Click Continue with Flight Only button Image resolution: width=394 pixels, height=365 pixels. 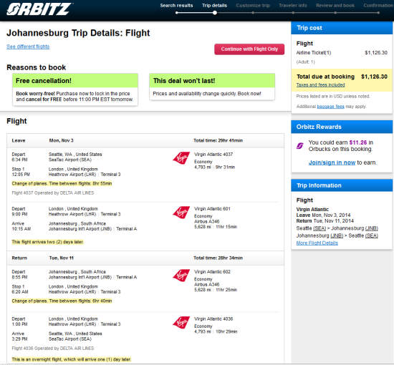pyautogui.click(x=249, y=49)
